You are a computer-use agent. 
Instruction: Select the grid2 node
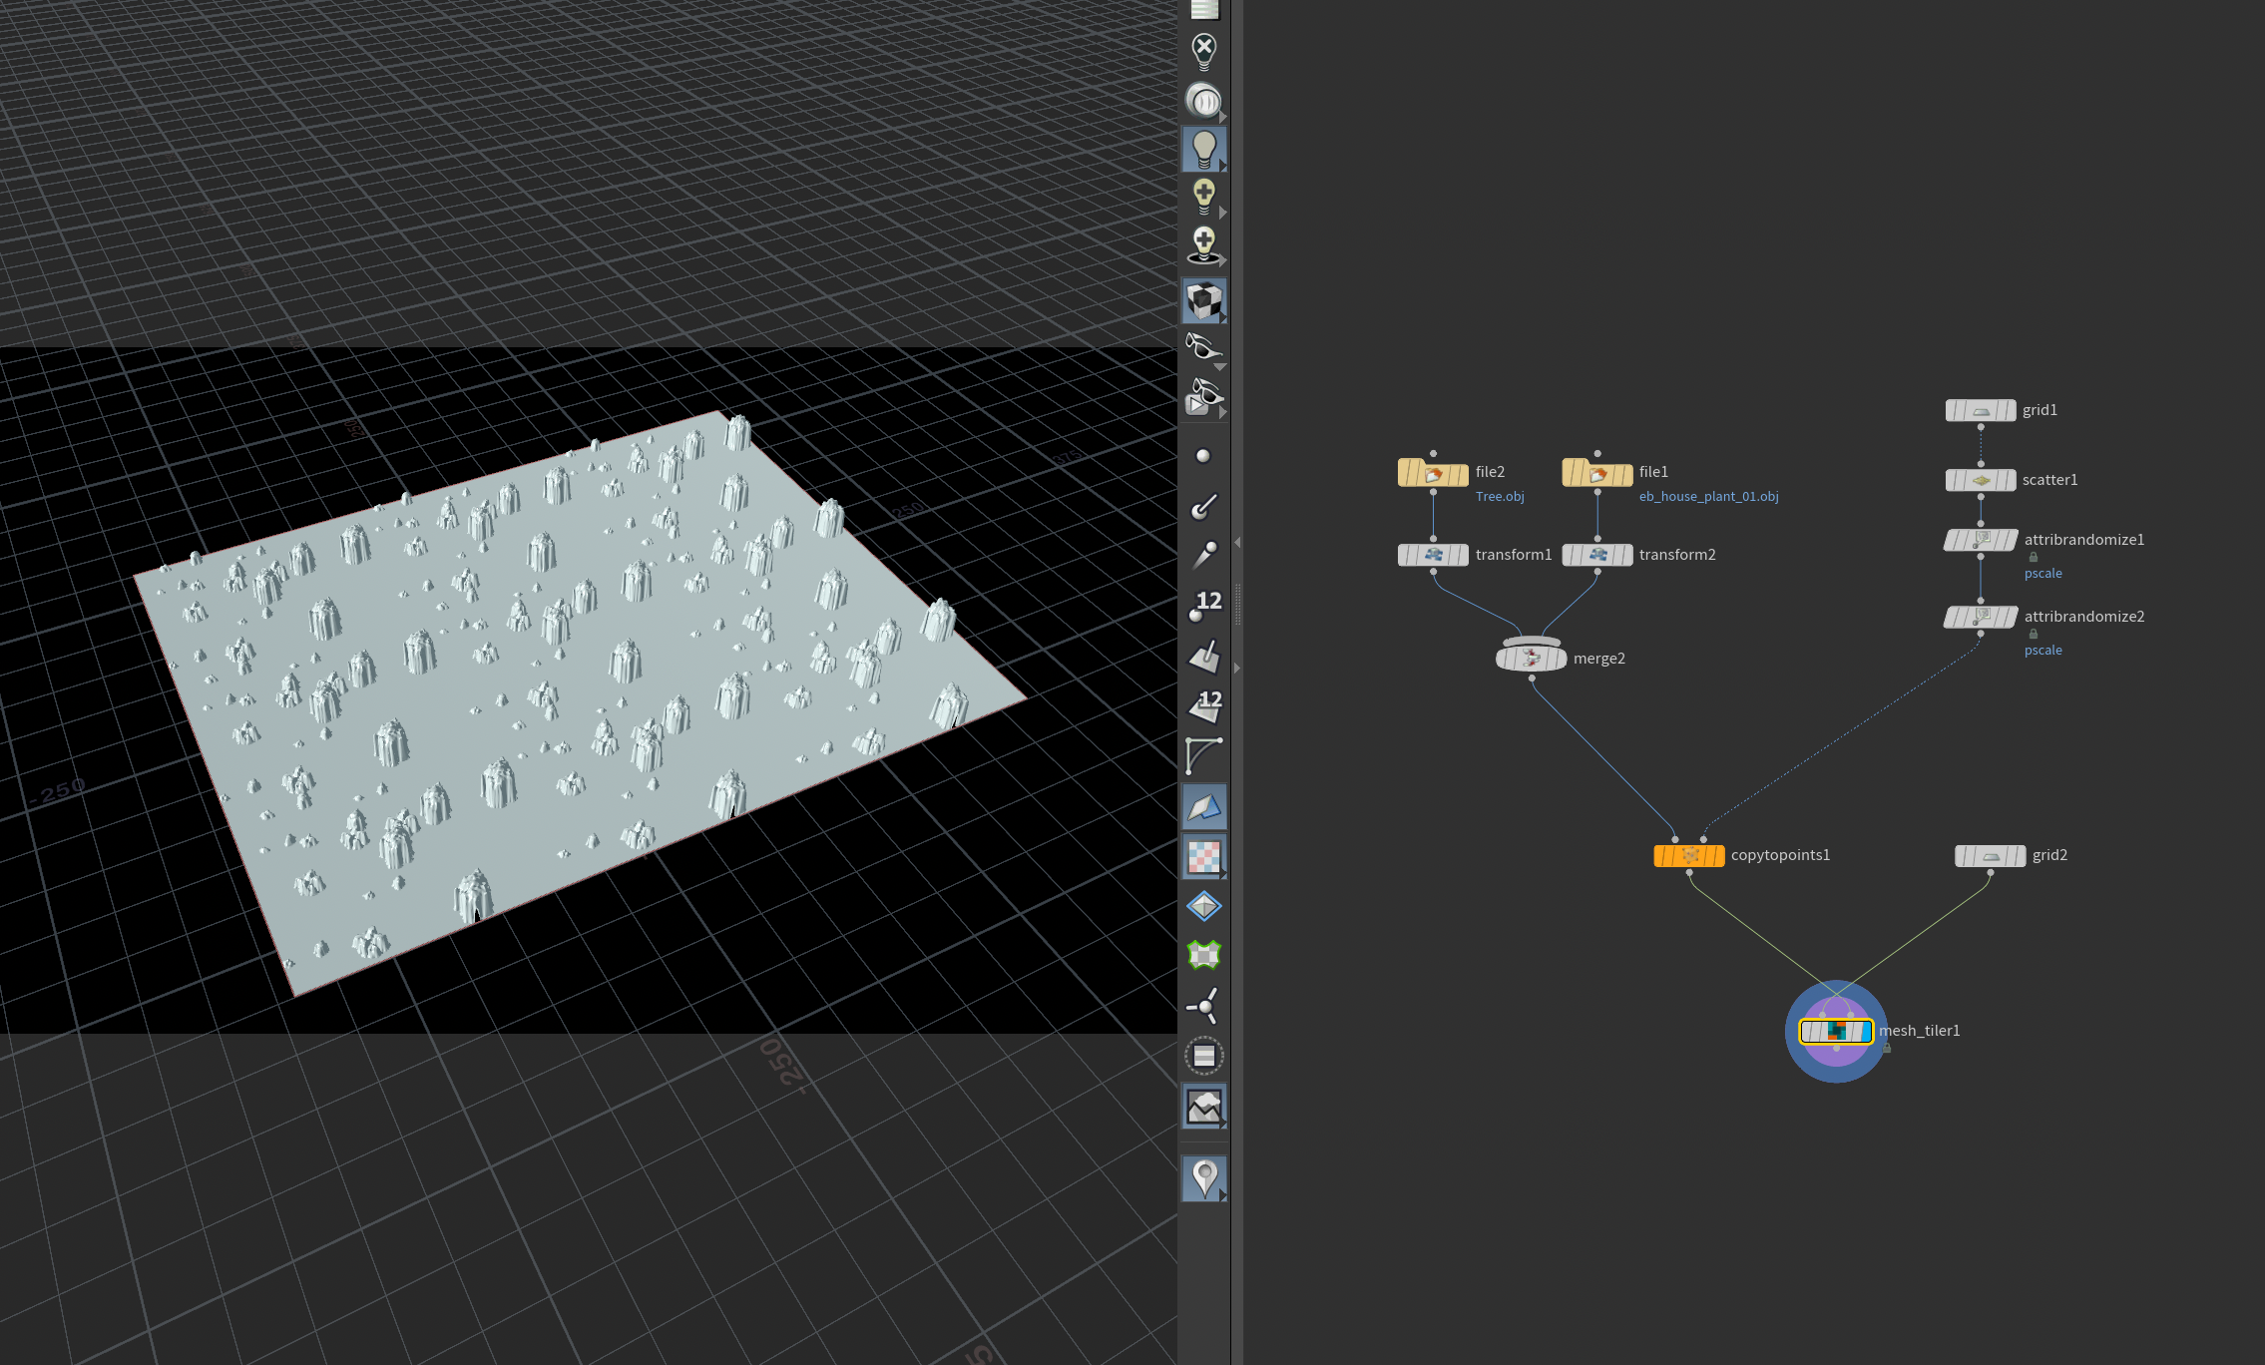coord(1990,855)
